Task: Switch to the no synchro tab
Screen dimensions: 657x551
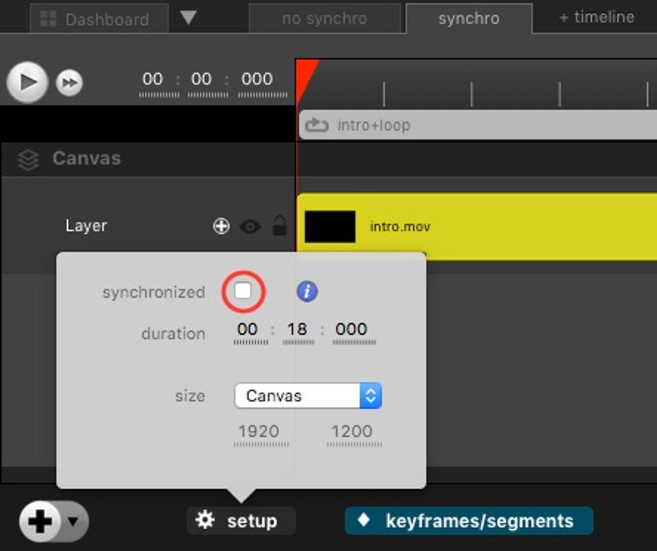Action: 324,19
